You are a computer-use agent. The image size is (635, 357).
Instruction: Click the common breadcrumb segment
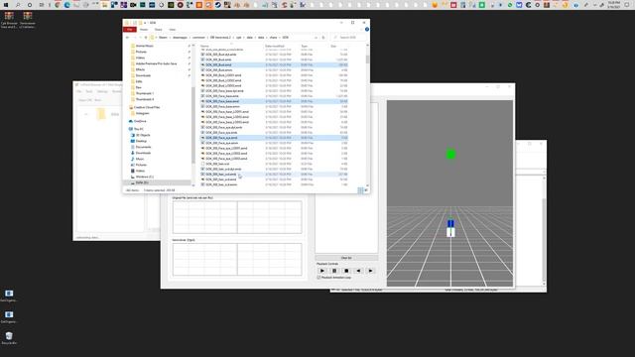[x=198, y=38]
